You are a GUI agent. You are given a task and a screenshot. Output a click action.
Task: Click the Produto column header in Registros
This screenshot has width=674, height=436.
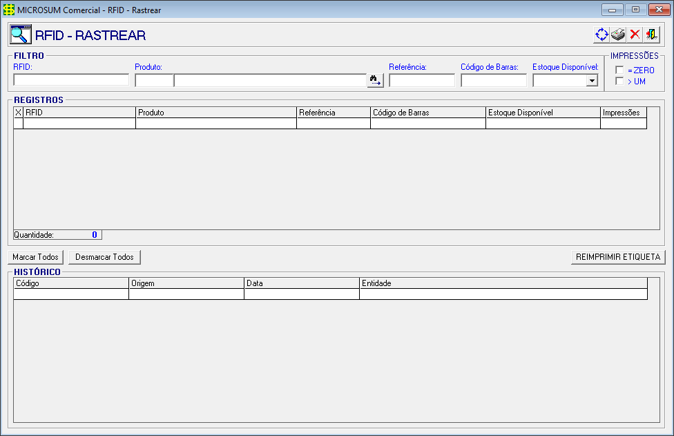(x=215, y=113)
